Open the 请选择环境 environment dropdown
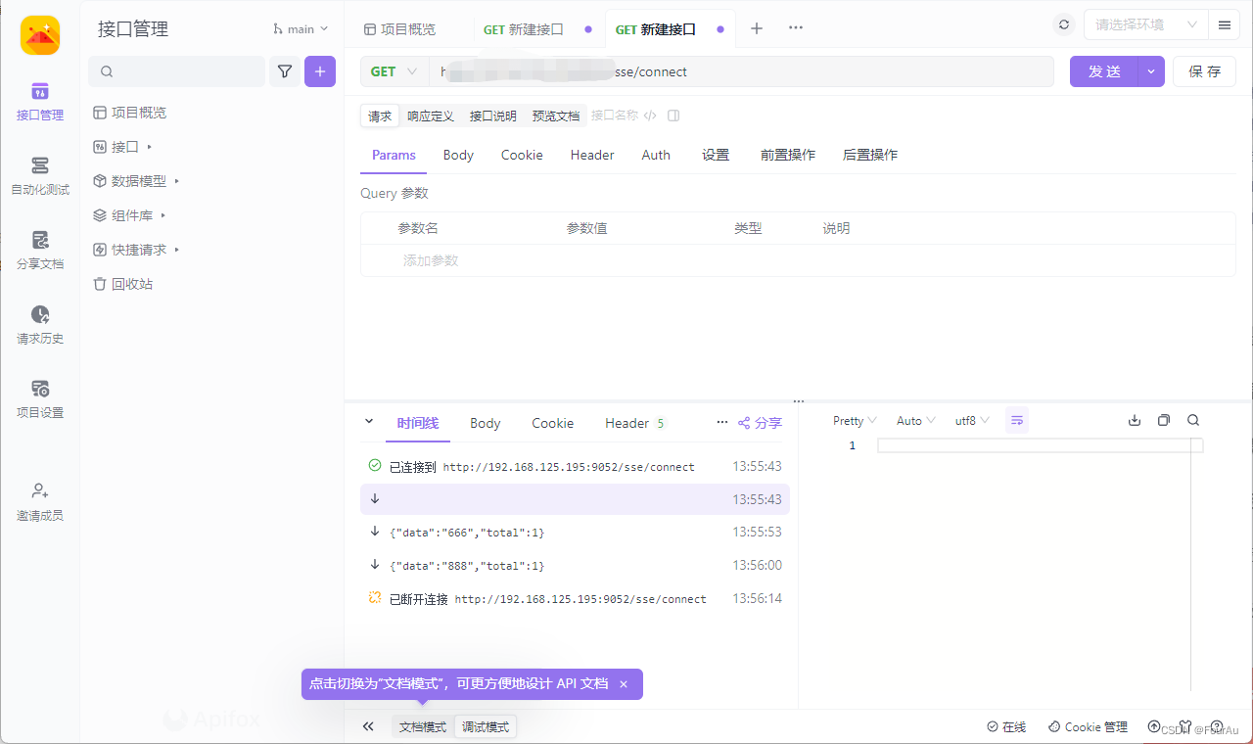 pos(1145,25)
